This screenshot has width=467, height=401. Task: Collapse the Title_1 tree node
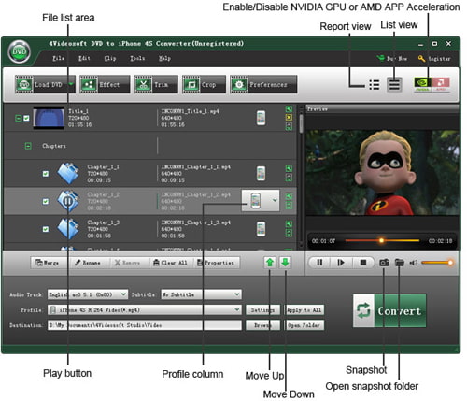click(19, 118)
